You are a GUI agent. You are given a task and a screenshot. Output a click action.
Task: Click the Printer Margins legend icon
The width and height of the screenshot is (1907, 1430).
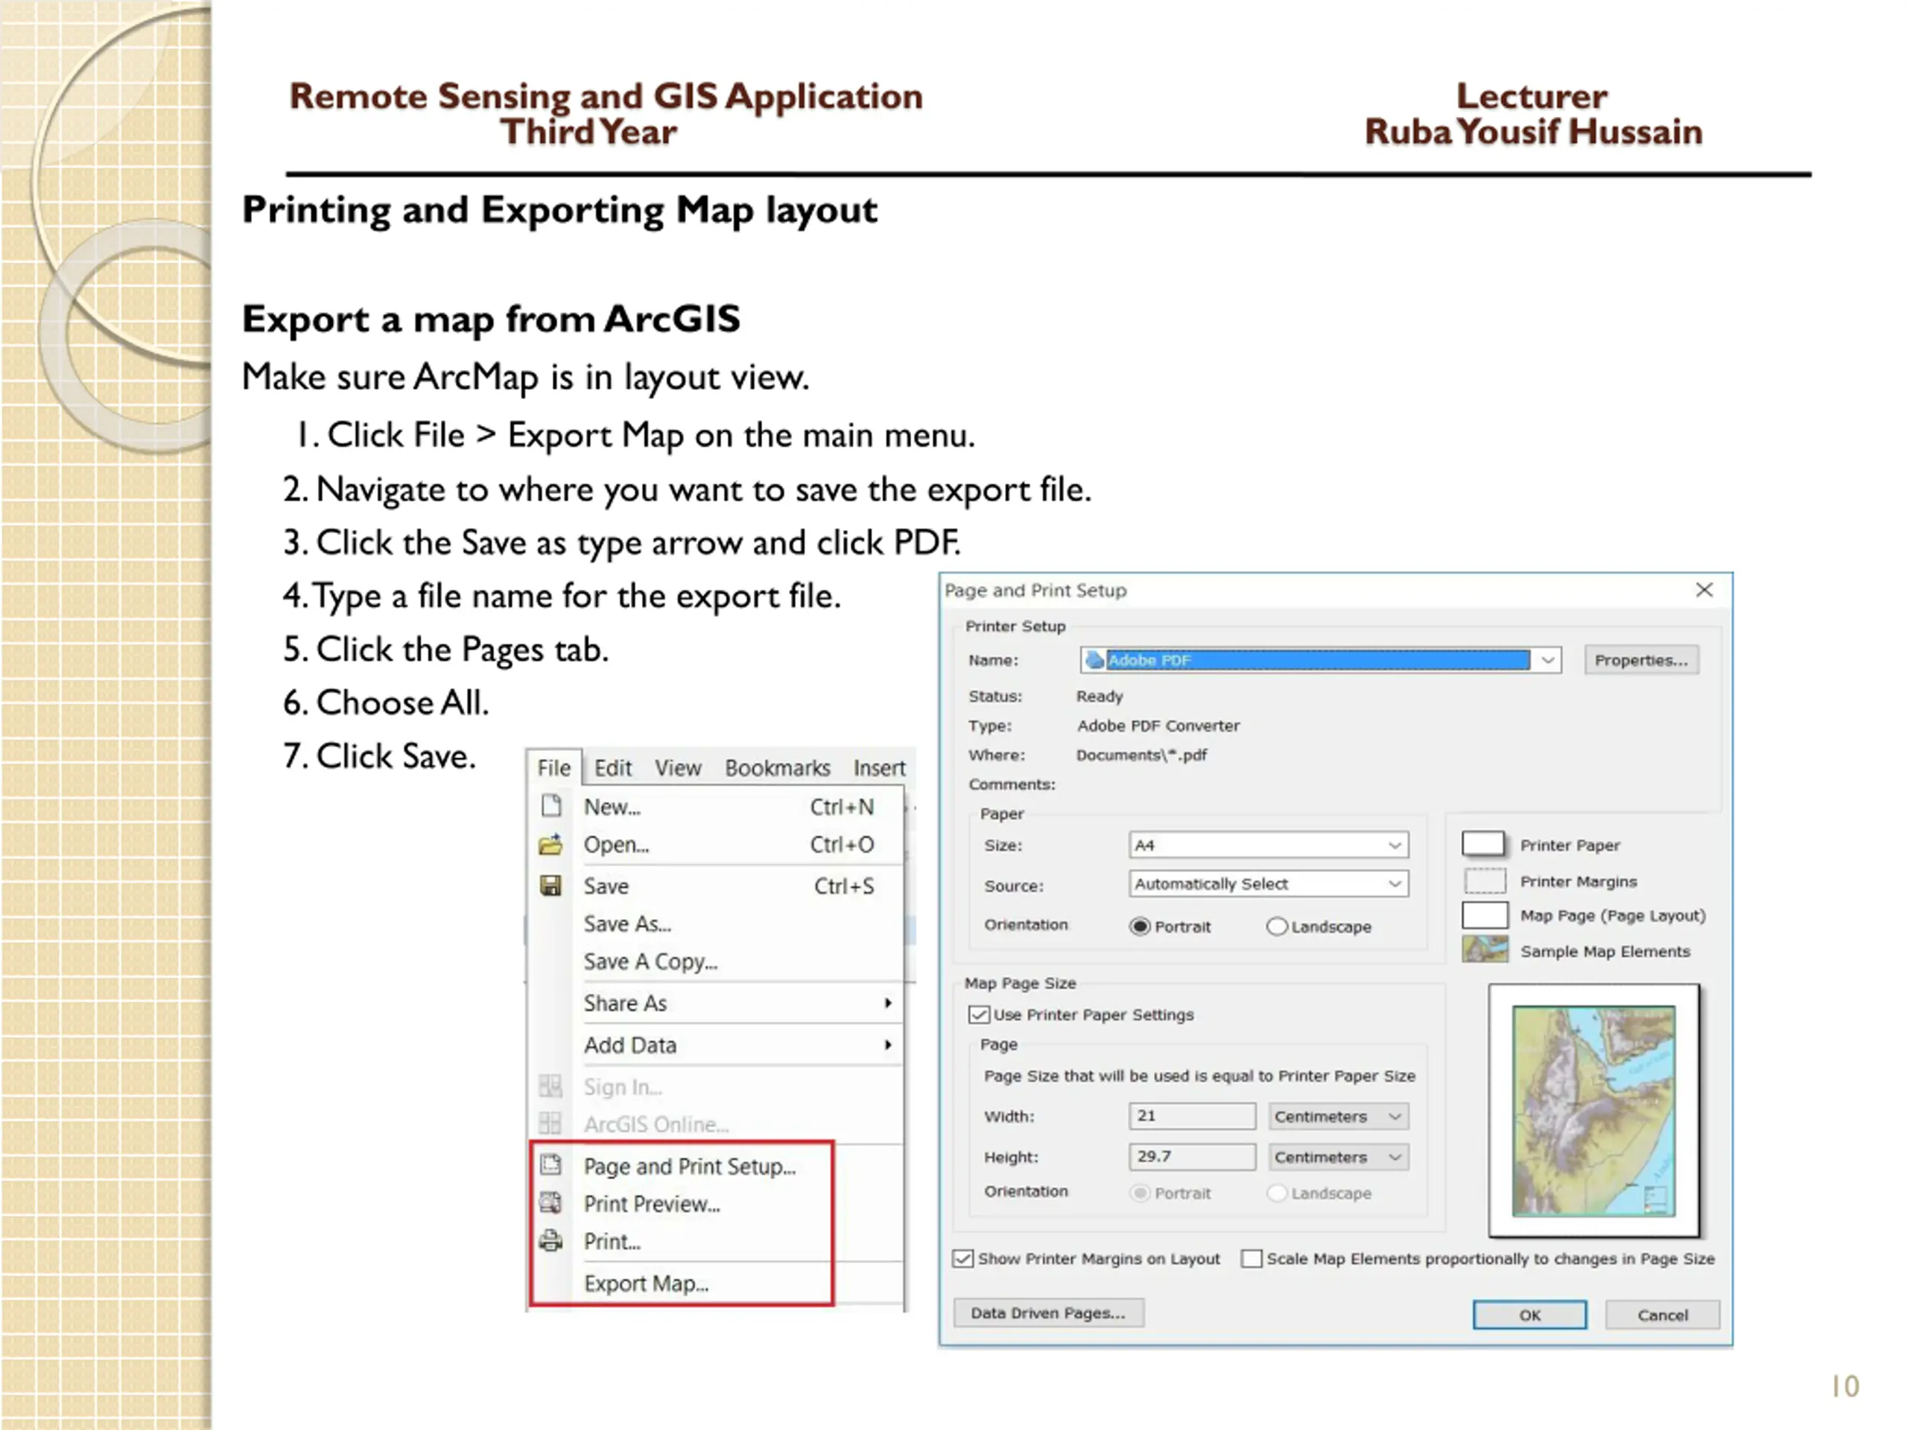point(1485,881)
